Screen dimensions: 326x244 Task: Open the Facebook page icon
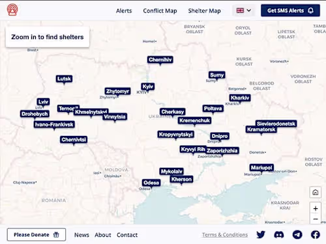[316, 235]
